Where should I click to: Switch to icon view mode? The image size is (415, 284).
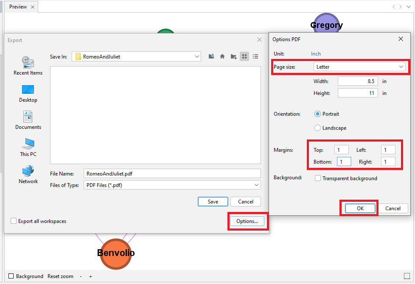(x=244, y=56)
